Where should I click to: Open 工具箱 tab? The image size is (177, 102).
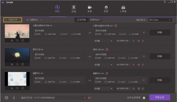coord(123,9)
